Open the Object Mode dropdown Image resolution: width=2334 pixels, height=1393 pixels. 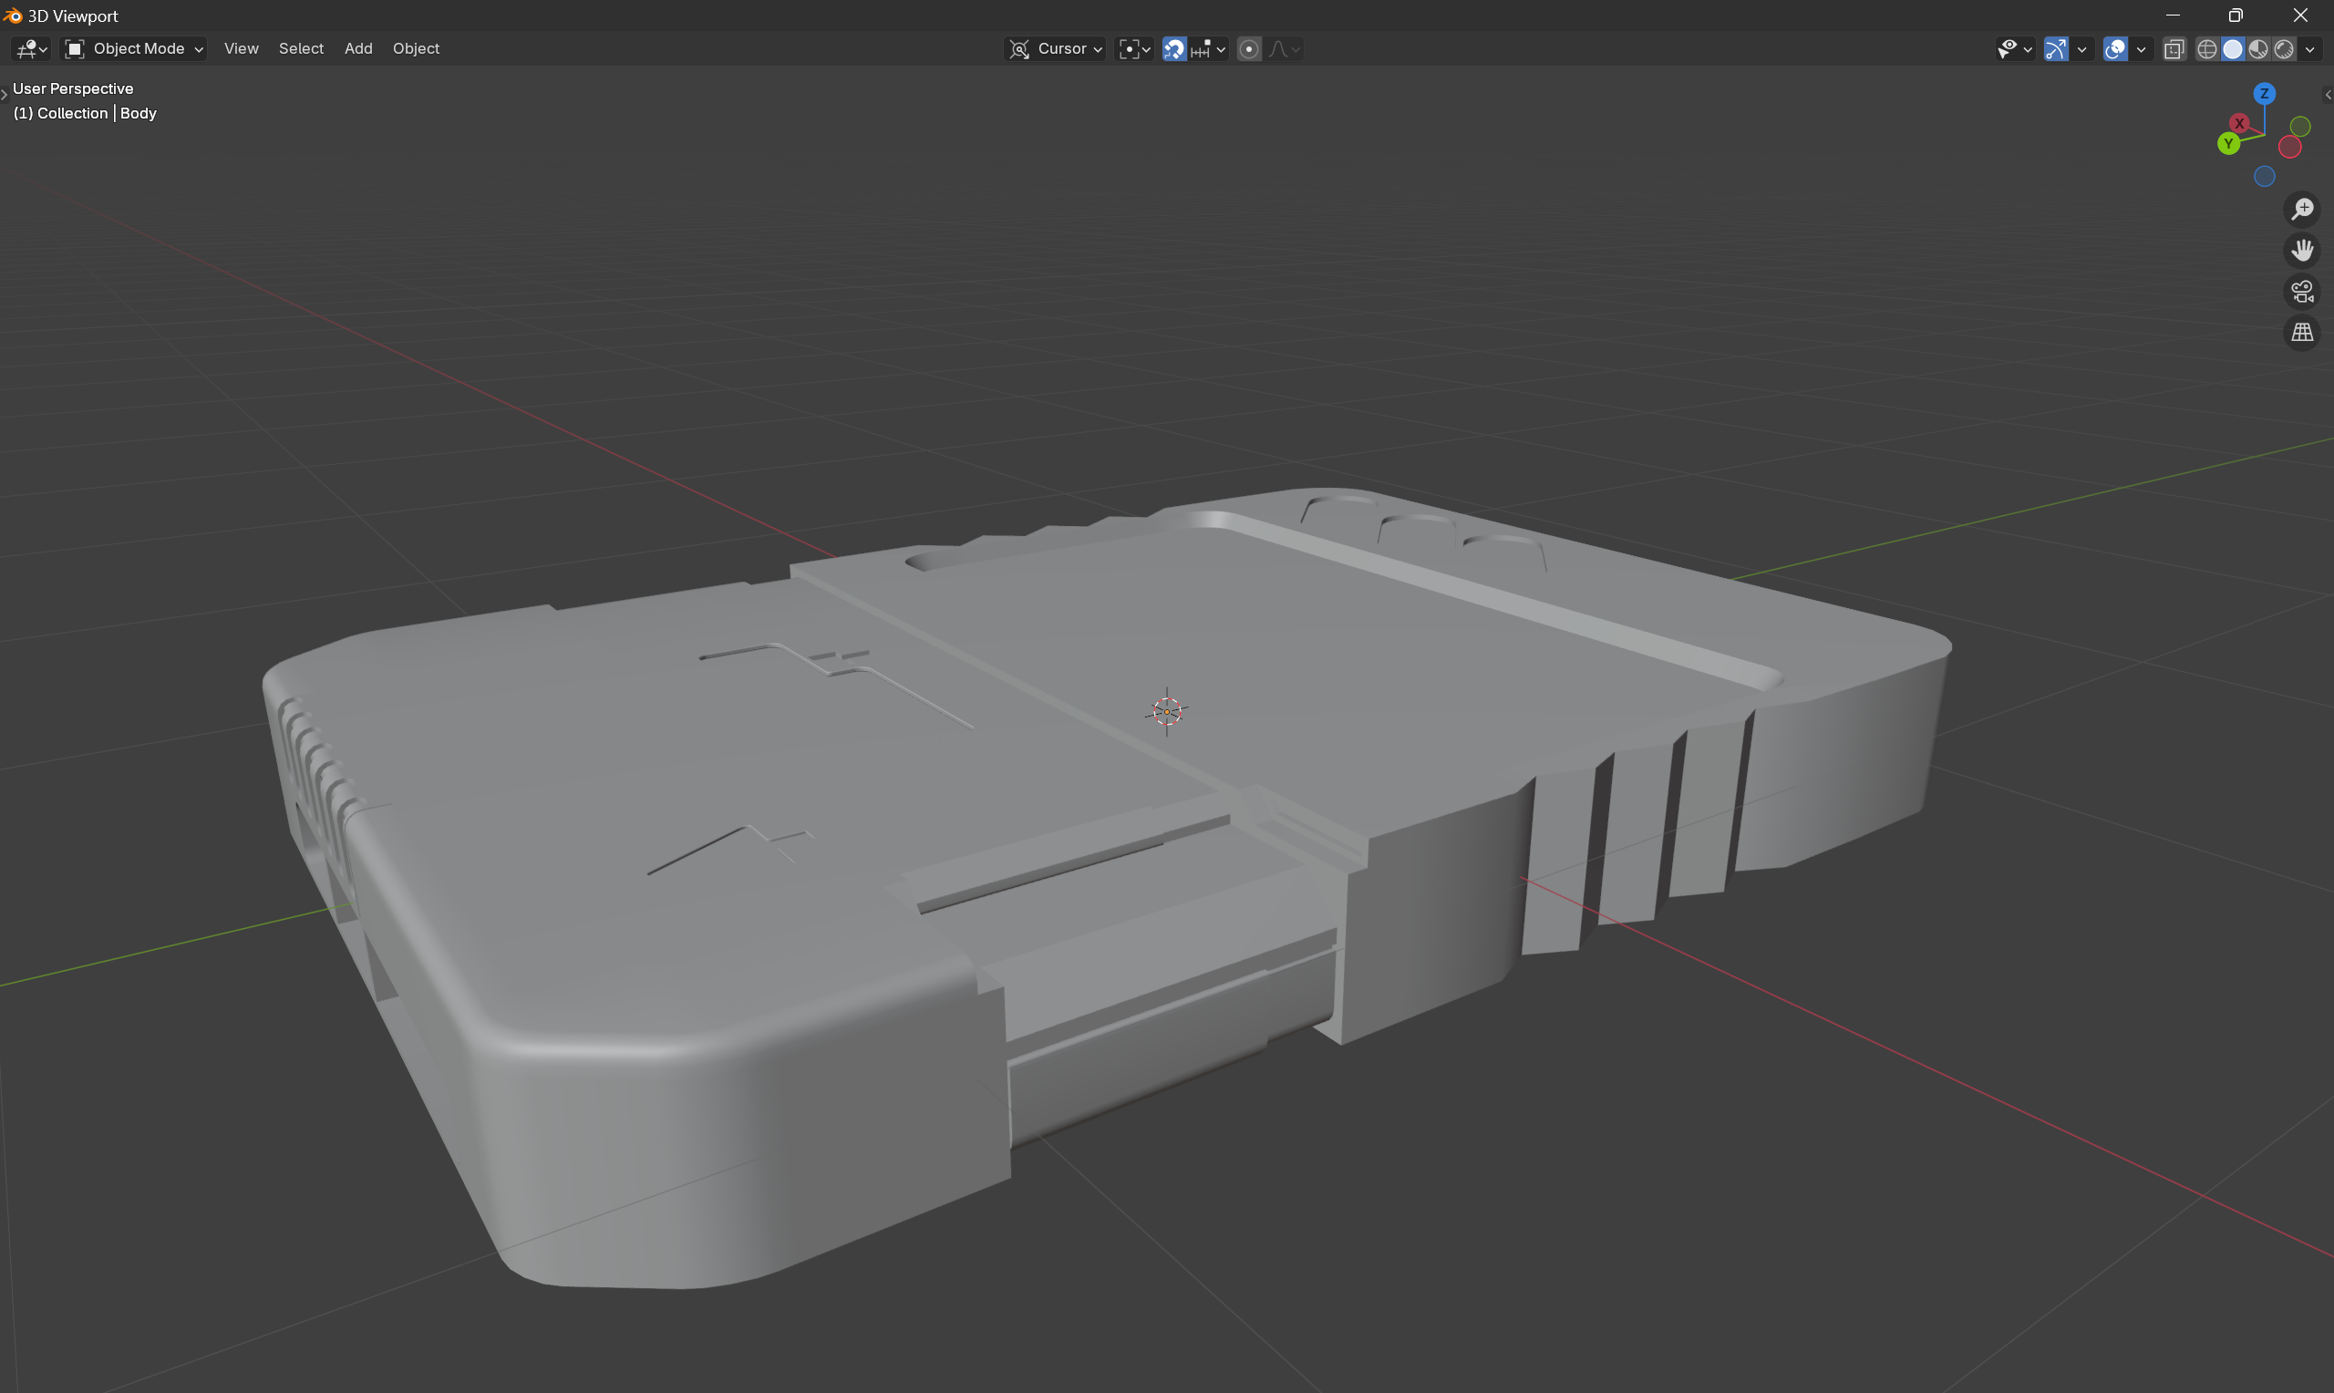click(133, 49)
